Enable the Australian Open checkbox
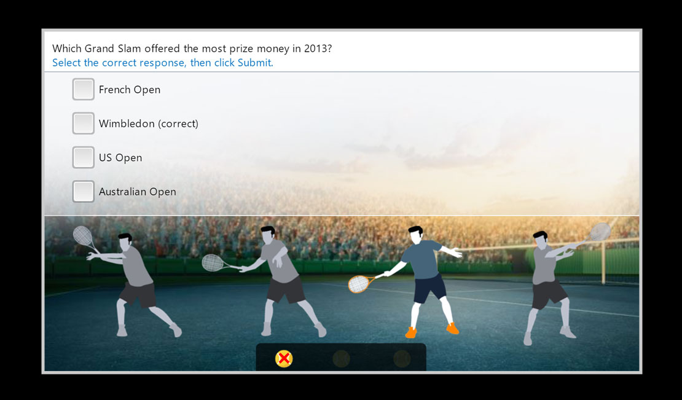This screenshot has width=682, height=400. click(83, 191)
